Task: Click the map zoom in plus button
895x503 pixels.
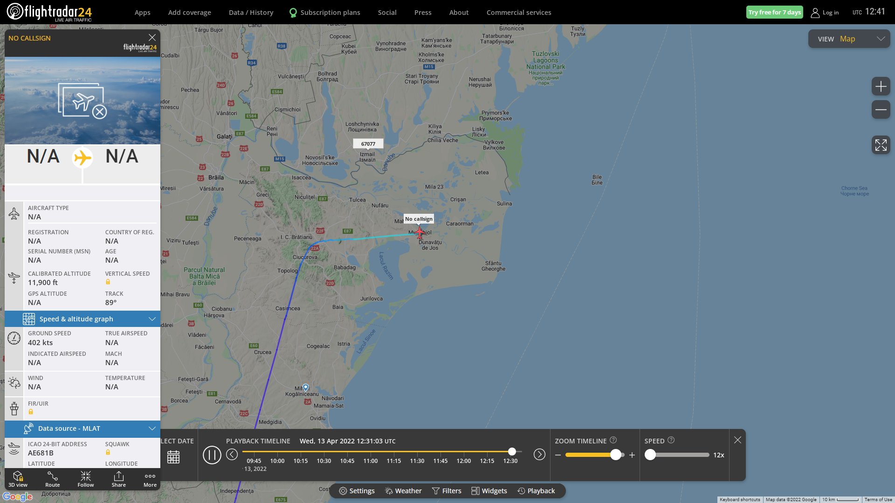Action: (881, 87)
